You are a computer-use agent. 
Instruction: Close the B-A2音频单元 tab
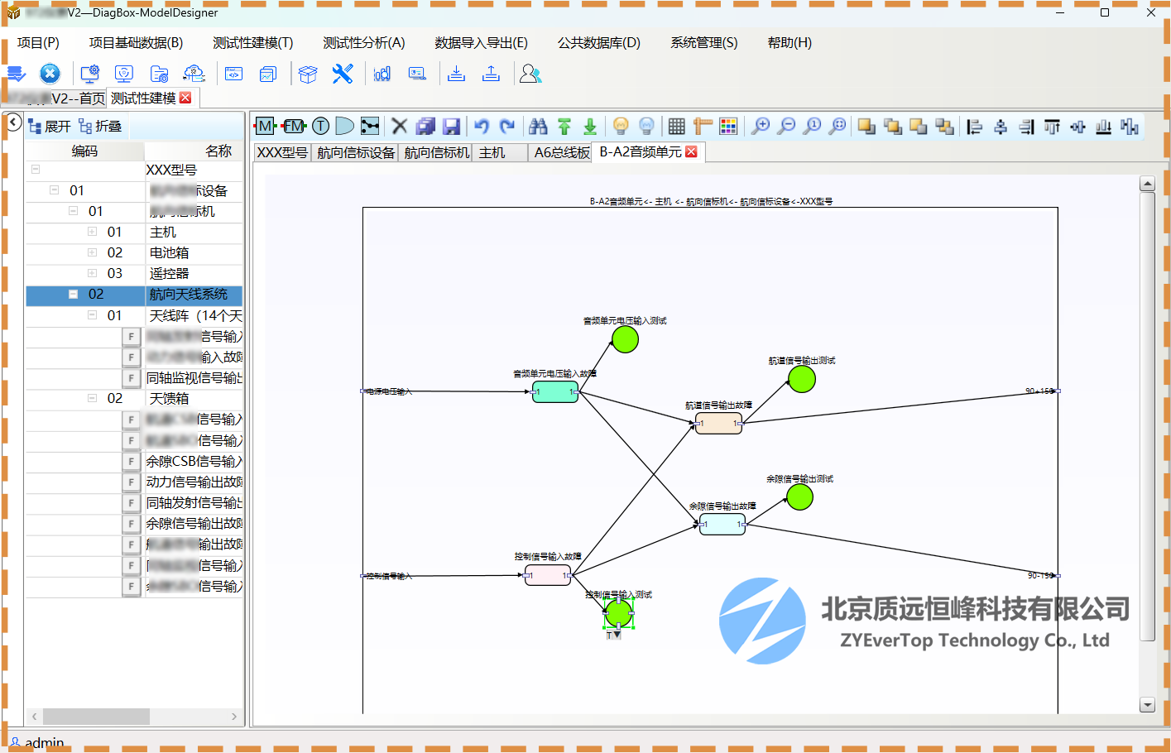pyautogui.click(x=692, y=151)
